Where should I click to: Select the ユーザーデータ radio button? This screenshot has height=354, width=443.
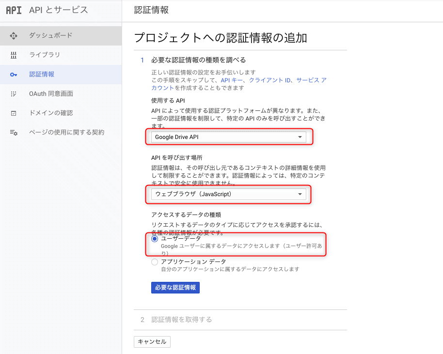pyautogui.click(x=155, y=239)
